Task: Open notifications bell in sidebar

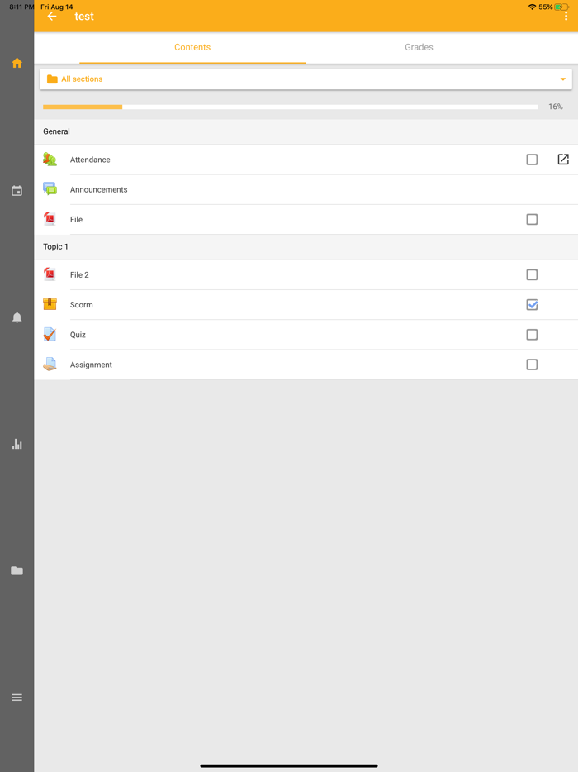Action: click(17, 317)
